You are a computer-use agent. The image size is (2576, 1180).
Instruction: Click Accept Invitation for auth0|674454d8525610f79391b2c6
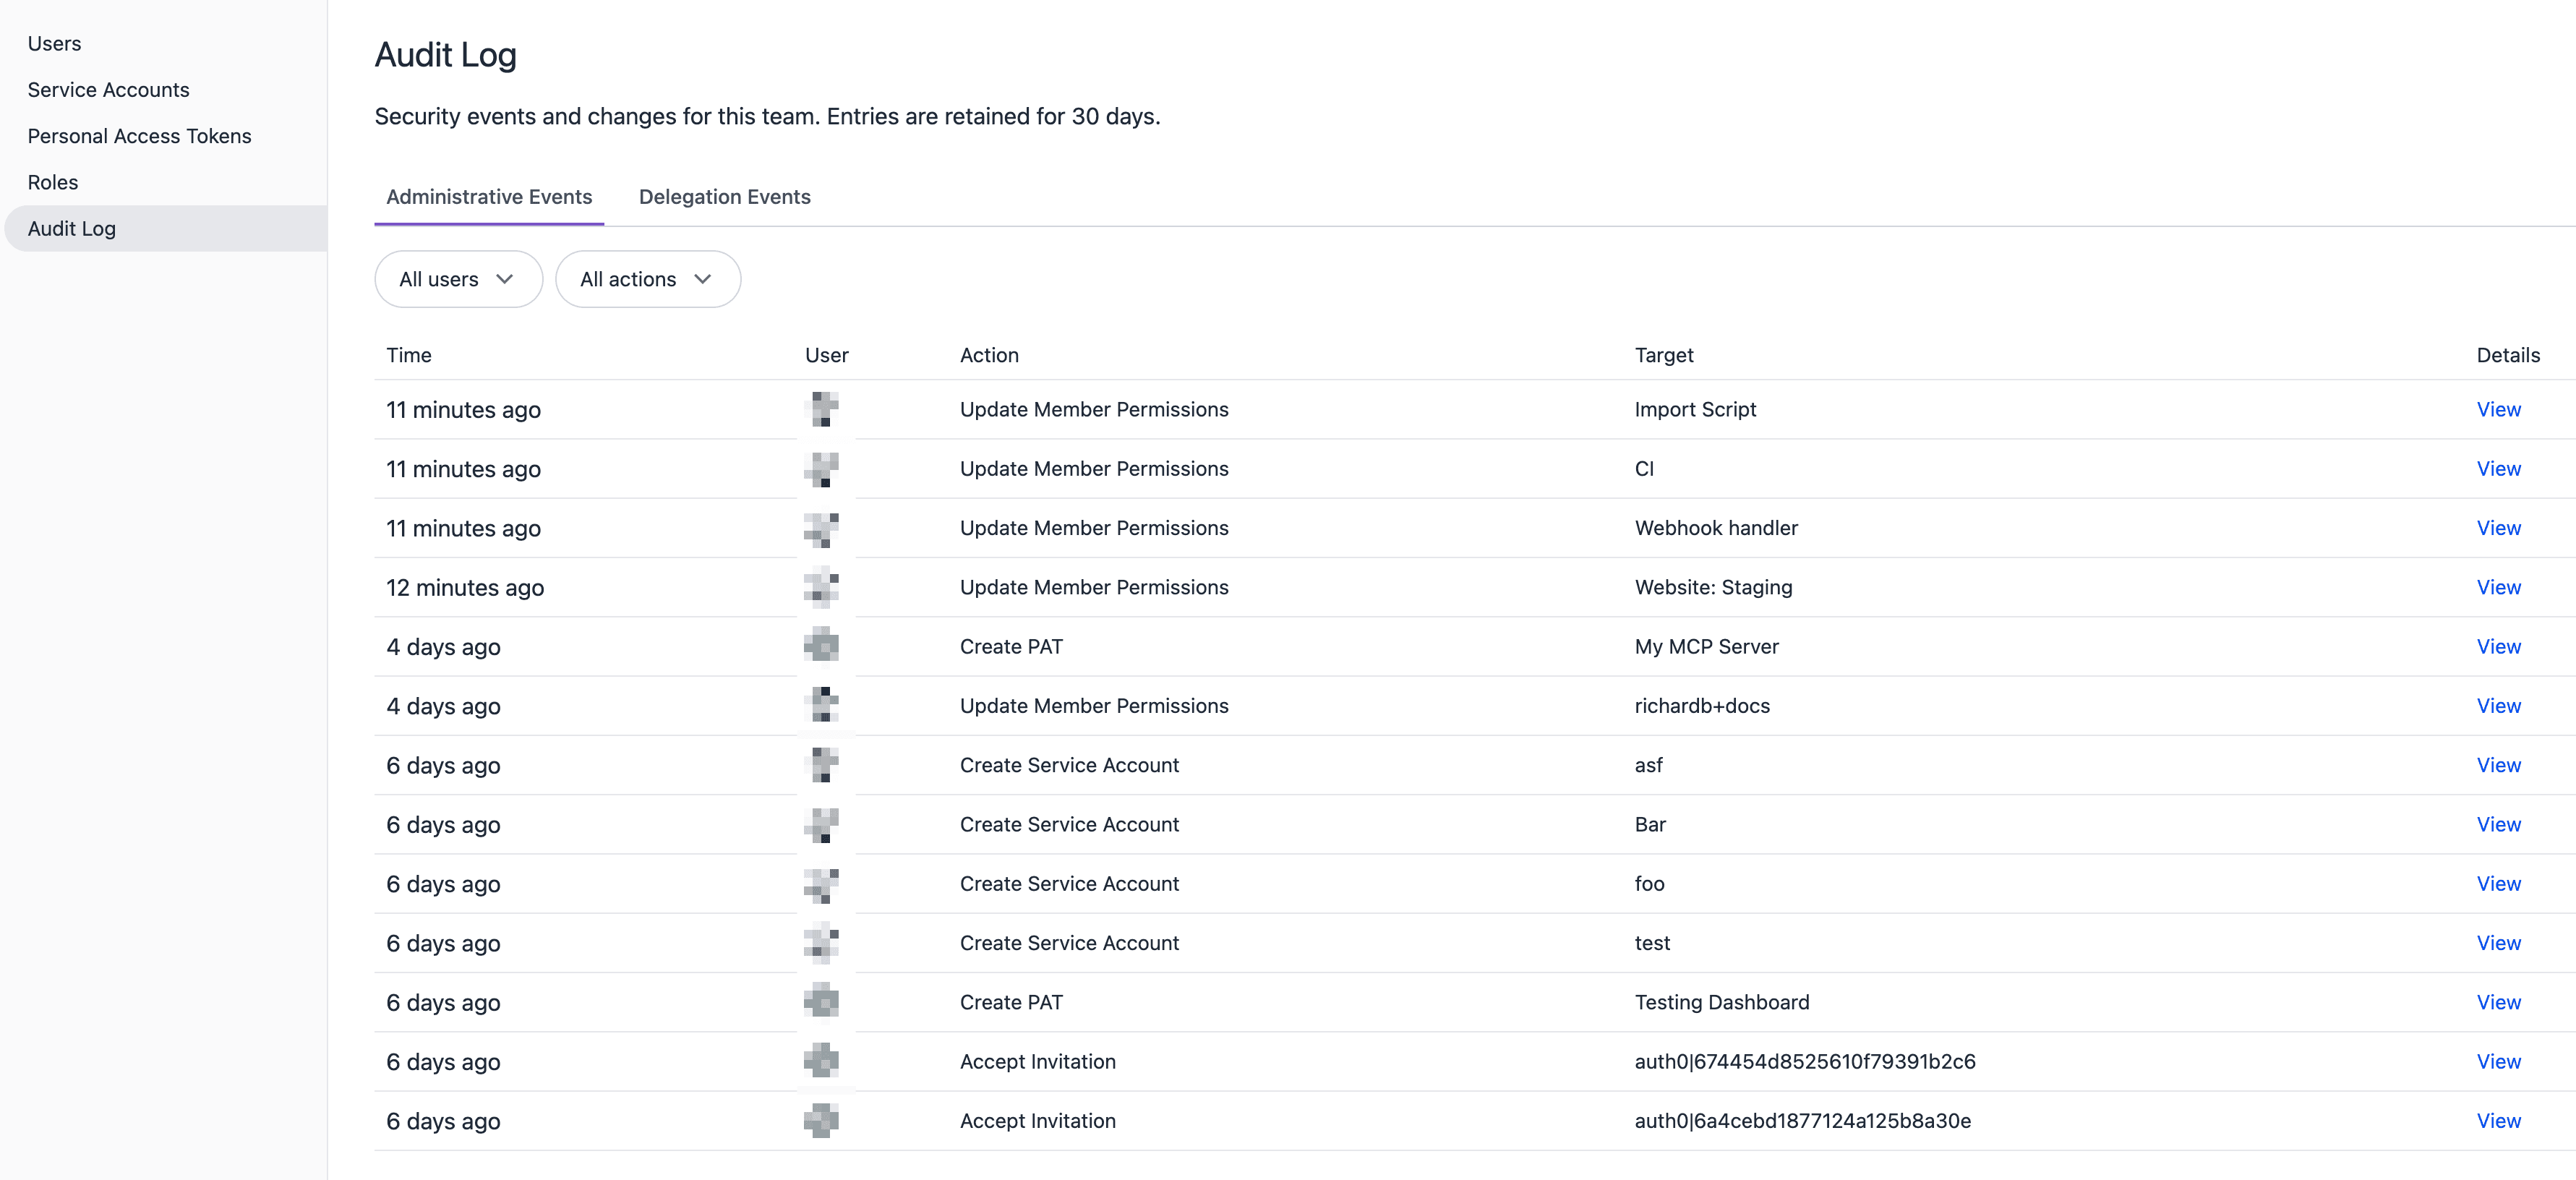1037,1061
